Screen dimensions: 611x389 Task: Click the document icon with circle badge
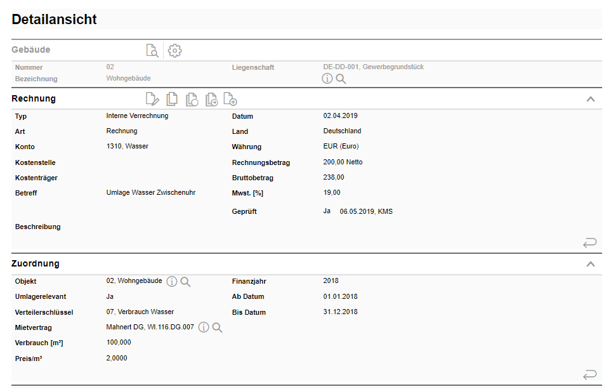point(192,99)
